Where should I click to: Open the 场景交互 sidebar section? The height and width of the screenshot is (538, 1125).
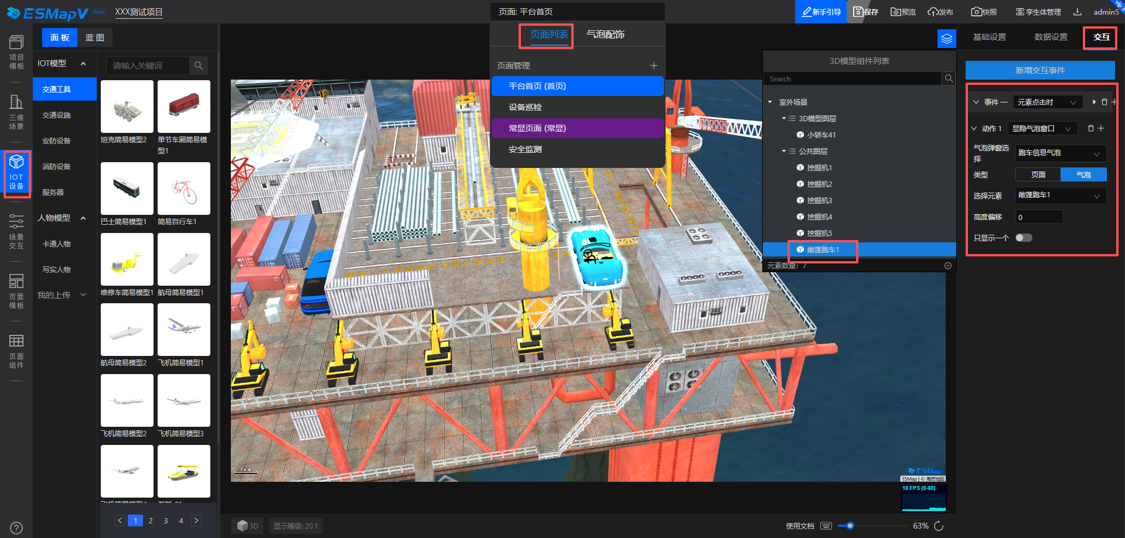point(16,232)
